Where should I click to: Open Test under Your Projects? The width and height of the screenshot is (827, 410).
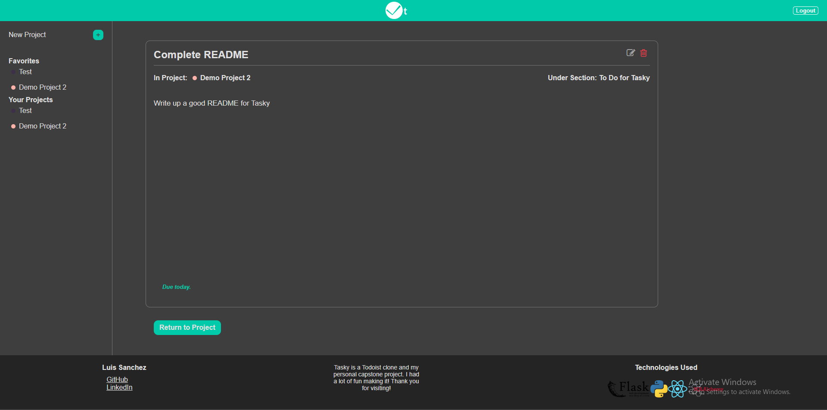point(25,110)
